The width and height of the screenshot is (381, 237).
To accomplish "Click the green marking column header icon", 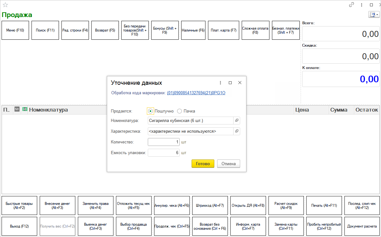I will [25, 109].
